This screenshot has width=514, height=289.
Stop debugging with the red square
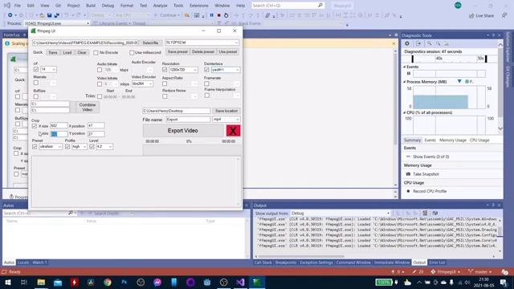(x=218, y=15)
